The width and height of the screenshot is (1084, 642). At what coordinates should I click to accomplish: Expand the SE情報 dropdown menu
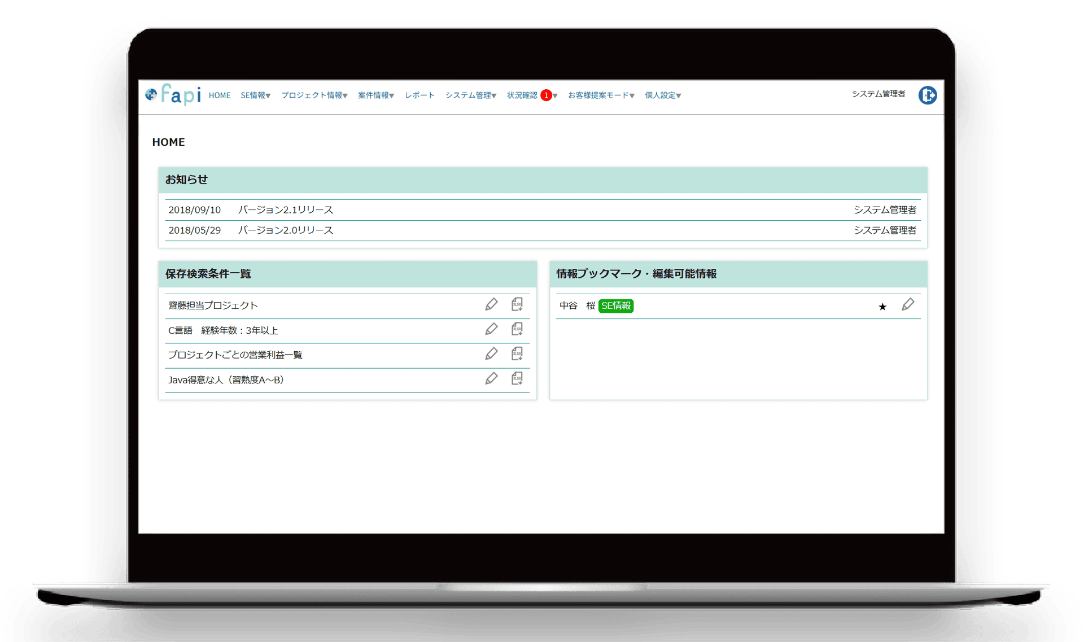pyautogui.click(x=255, y=95)
